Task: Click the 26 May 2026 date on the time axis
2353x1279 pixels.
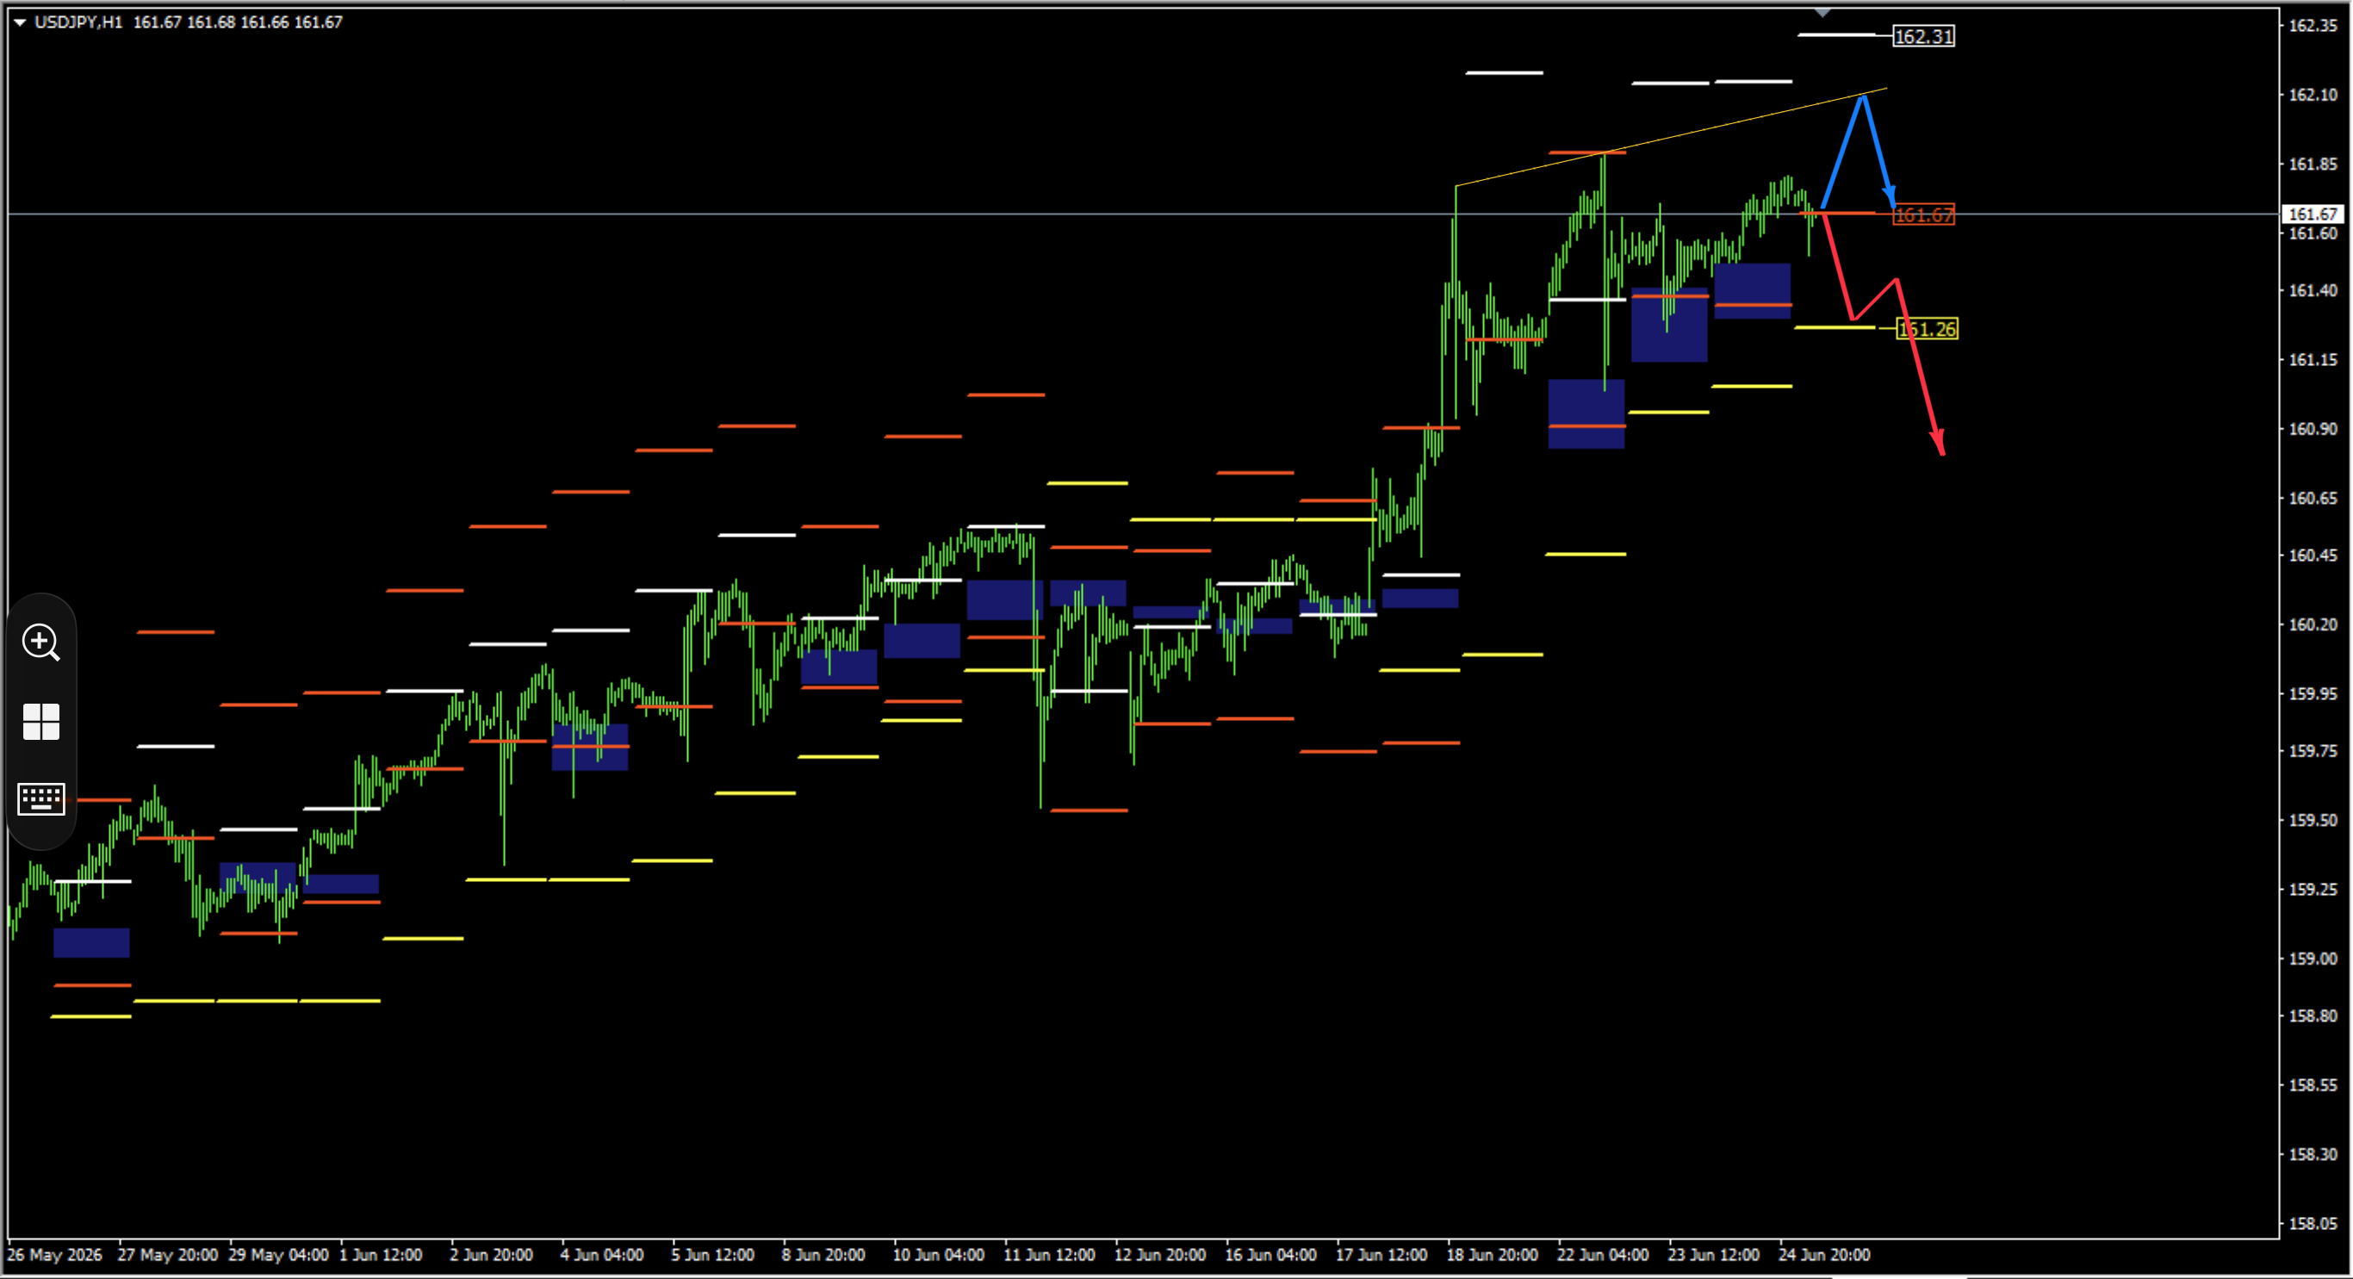Action: click(55, 1254)
